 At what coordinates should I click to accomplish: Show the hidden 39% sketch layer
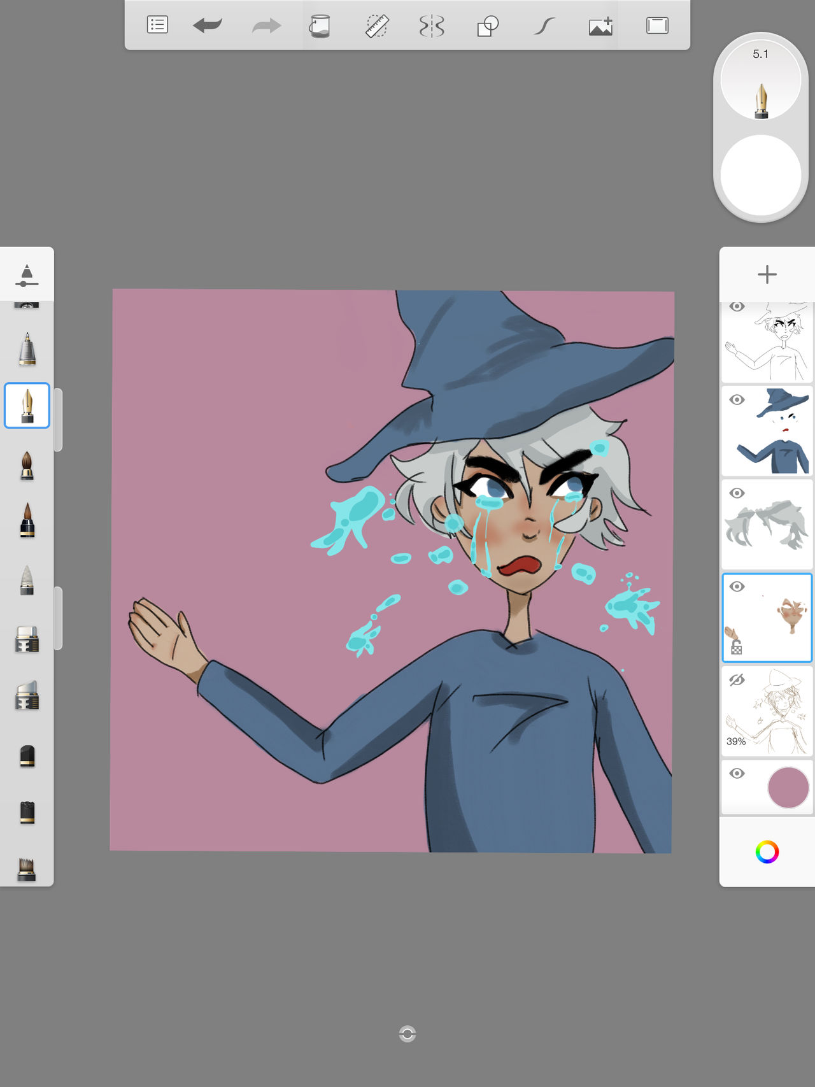coord(737,680)
